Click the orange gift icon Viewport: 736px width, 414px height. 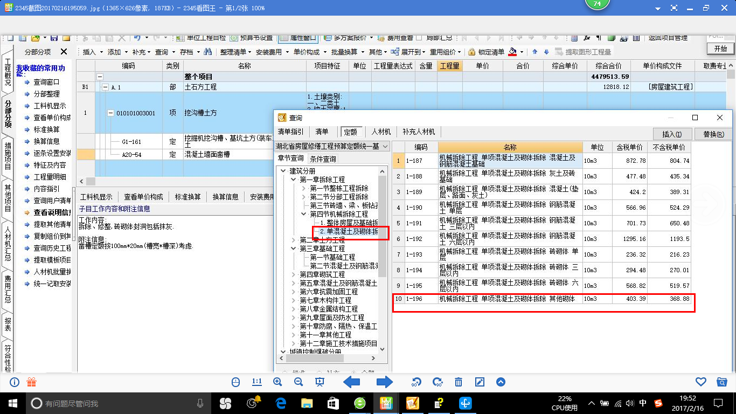pos(31,382)
